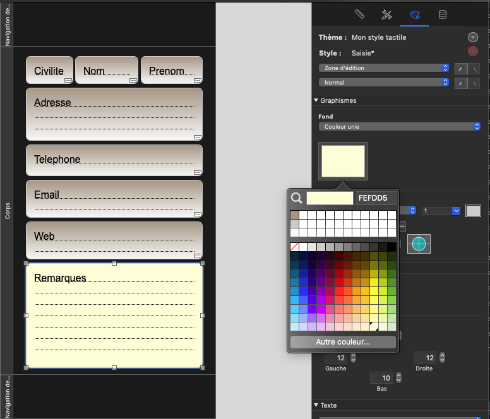490x419 pixels.
Task: Collapse the Texte section
Action: 316,406
